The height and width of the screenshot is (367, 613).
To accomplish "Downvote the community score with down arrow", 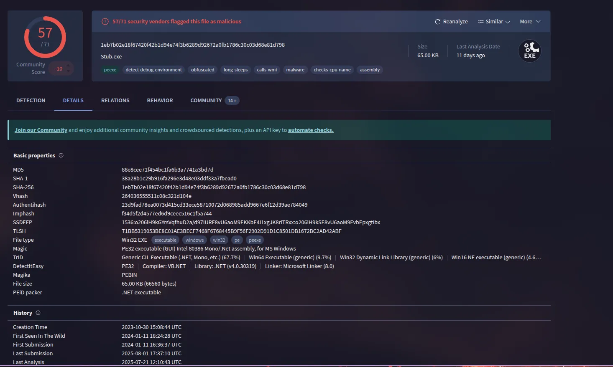I will [69, 72].
